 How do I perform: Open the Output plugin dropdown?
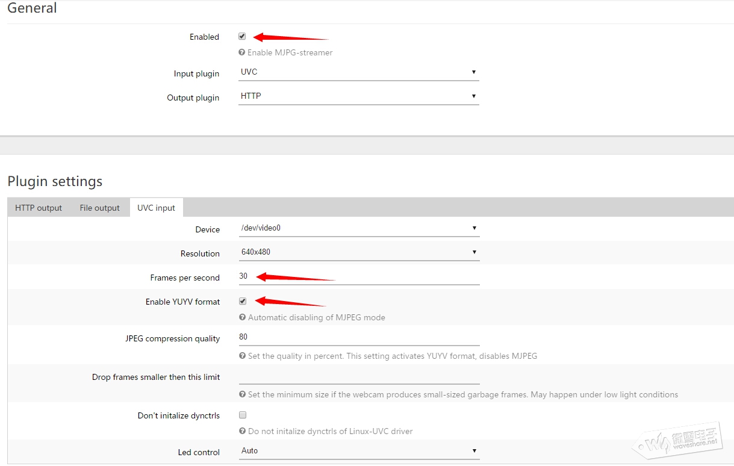pyautogui.click(x=358, y=96)
